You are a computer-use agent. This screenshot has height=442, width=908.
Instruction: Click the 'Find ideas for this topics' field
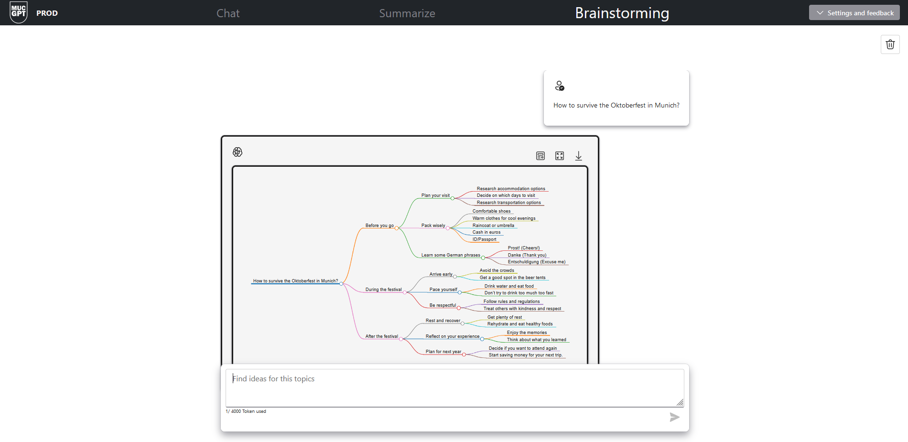click(454, 388)
